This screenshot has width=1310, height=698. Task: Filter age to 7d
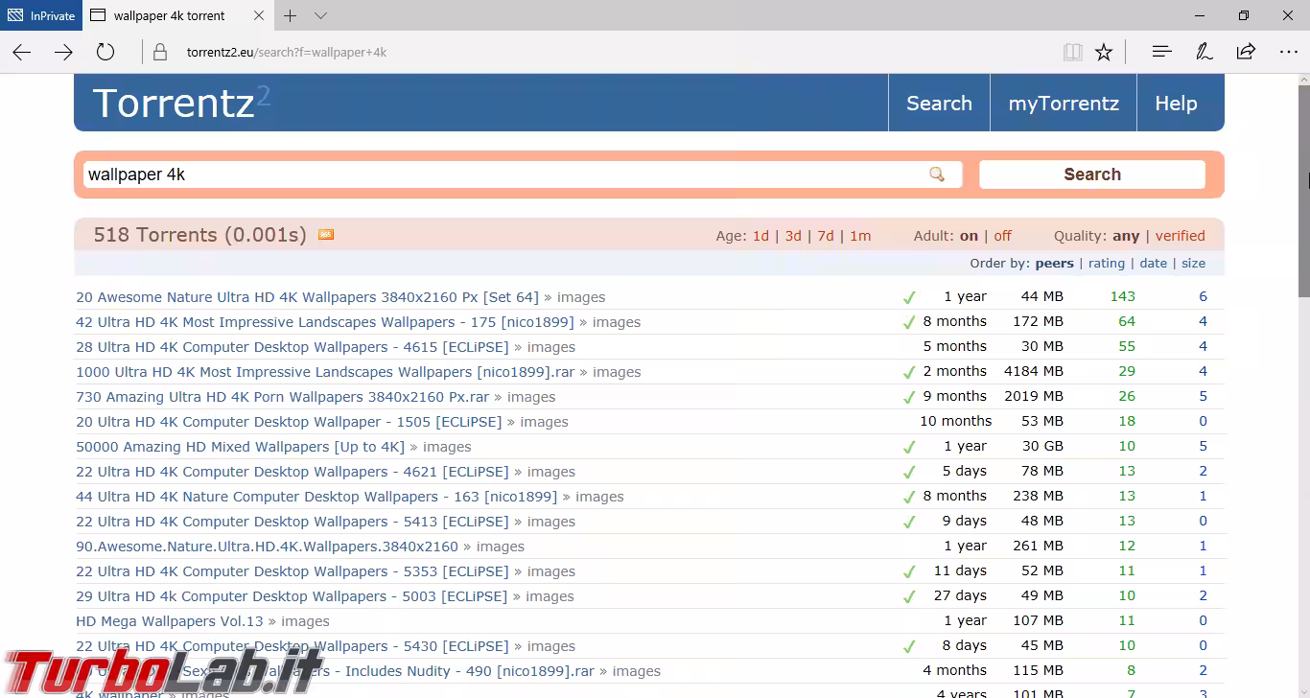click(x=826, y=236)
